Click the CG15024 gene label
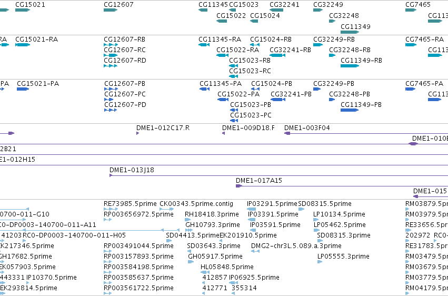The width and height of the screenshot is (448, 296). (x=265, y=16)
